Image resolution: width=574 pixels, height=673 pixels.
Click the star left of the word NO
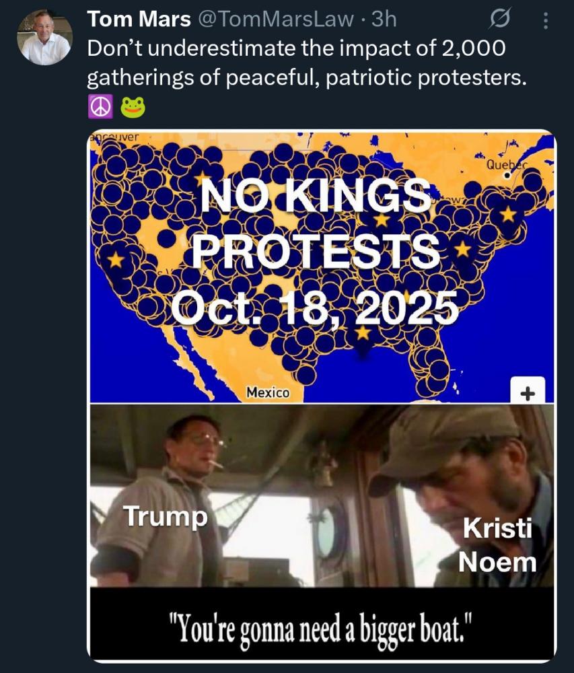tap(202, 180)
